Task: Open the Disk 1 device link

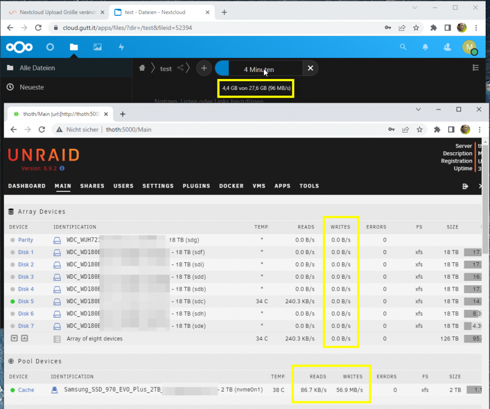Action: 26,252
